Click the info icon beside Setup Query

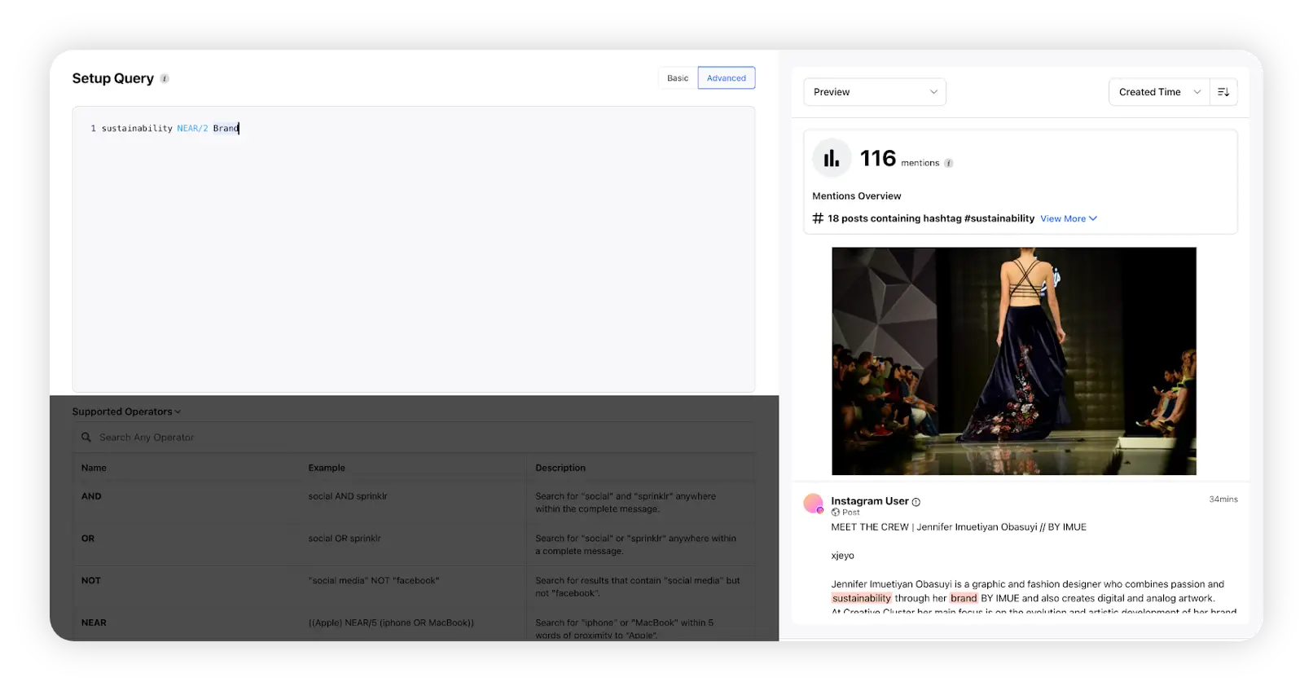point(165,79)
